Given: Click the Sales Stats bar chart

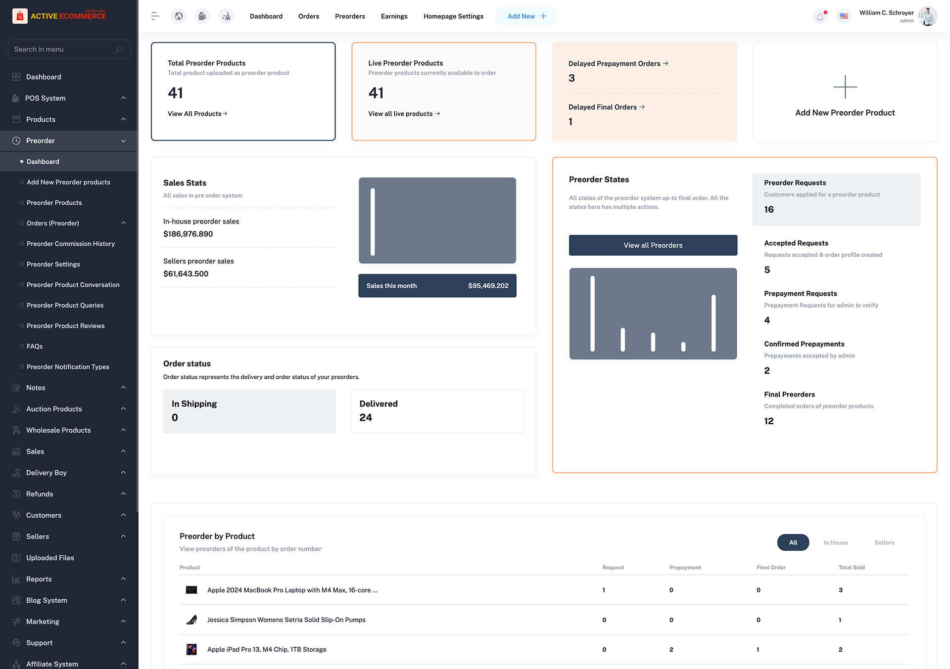Looking at the screenshot, I should tap(437, 221).
